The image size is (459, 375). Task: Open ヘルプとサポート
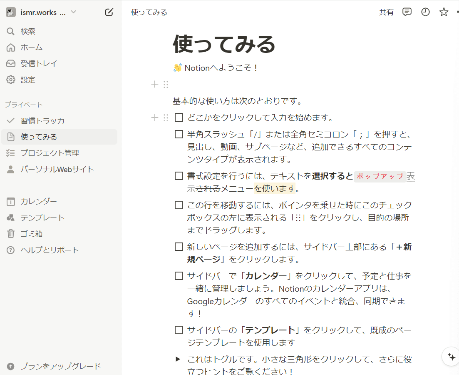click(59, 250)
